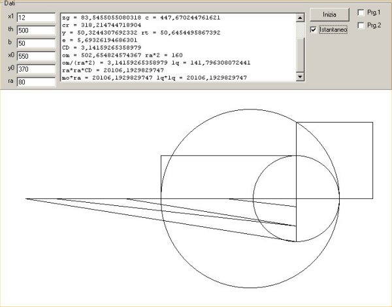392x307 pixels.
Task: Click the line 'ra*ra*CD = 20106,1929829747'
Action: point(113,70)
